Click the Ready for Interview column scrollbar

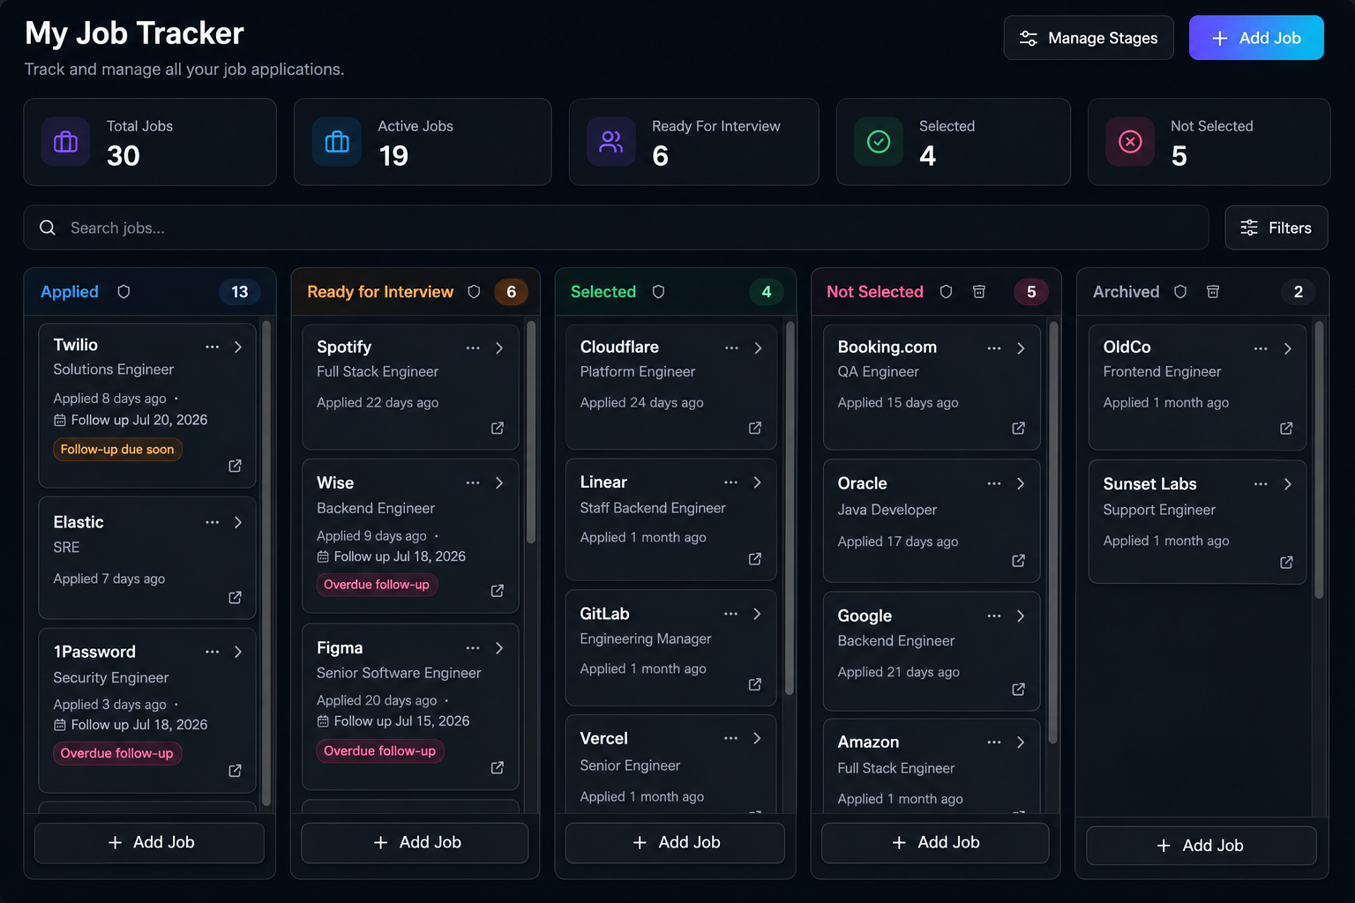coord(531,432)
